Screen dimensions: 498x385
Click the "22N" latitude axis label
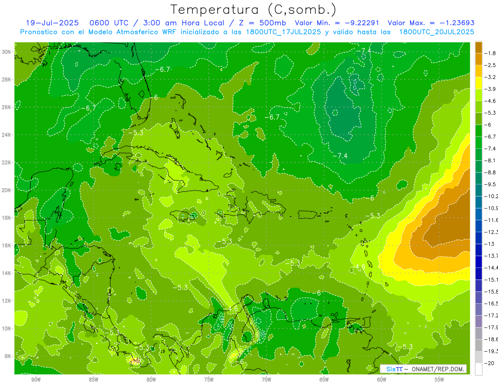(7, 162)
